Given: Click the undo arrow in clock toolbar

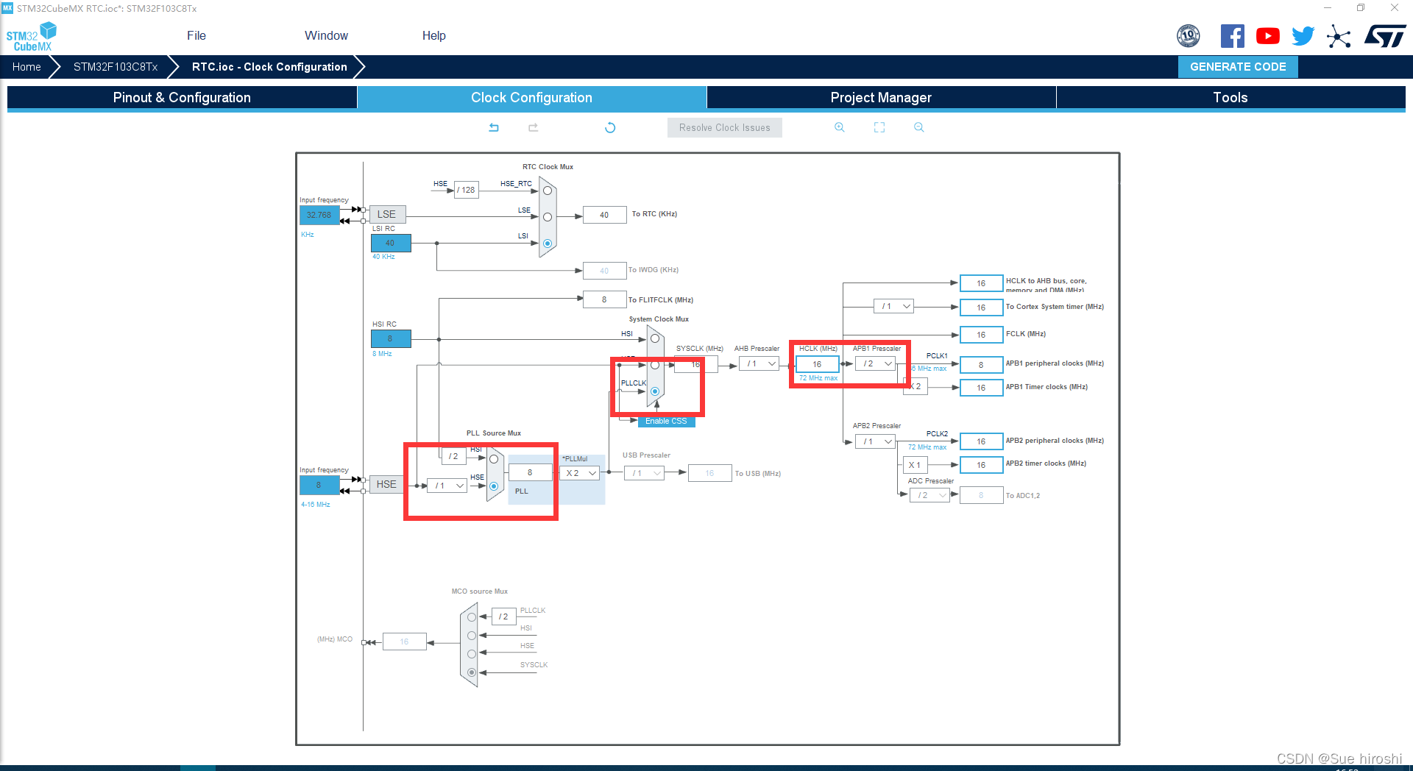Looking at the screenshot, I should click(494, 127).
